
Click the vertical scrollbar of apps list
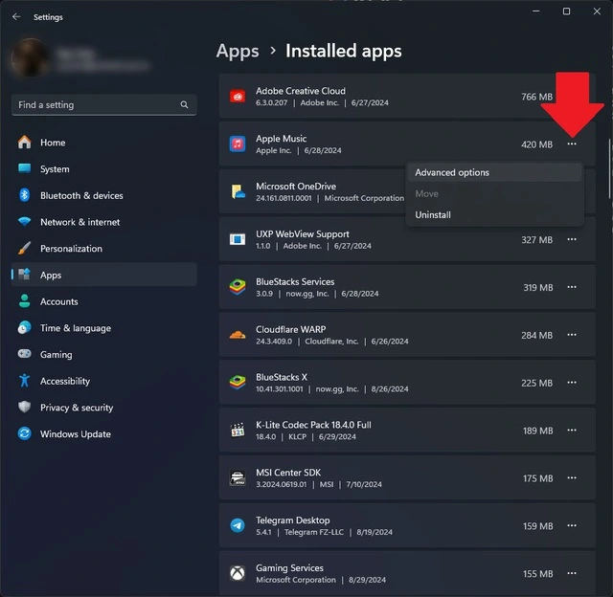tap(609, 168)
